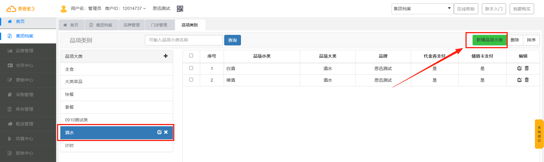
Task: Check the checkbox for 白酒 row
Action: pyautogui.click(x=191, y=68)
